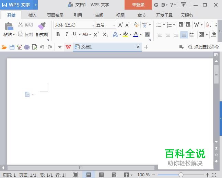Open the WPS 文字 application menu arrow
This screenshot has height=178, width=222.
[35, 5]
